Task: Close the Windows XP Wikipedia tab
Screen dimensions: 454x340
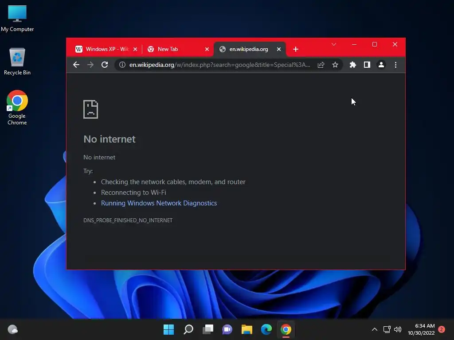Action: pyautogui.click(x=135, y=49)
